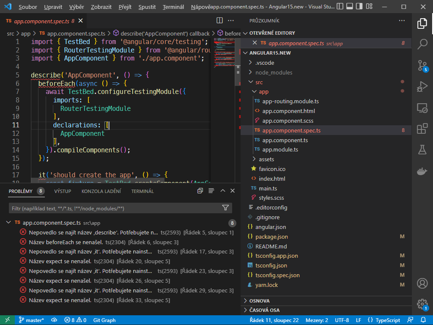
Task: Open Source Control view with 5 badge
Action: click(422, 65)
